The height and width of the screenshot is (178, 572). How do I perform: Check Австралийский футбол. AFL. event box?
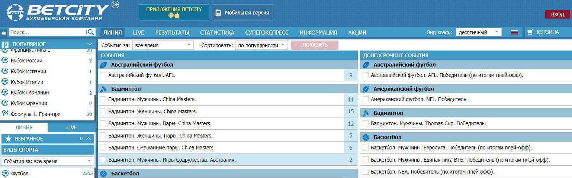coord(103,75)
